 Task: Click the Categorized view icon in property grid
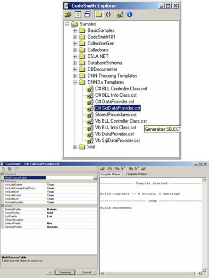coord(4,168)
